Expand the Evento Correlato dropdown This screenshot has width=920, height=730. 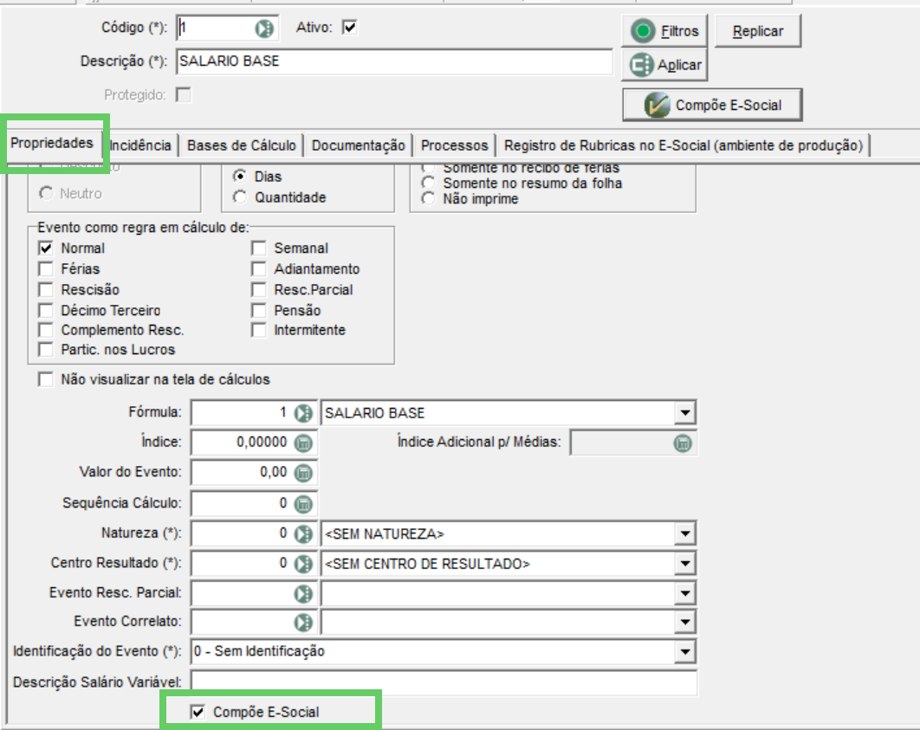(684, 623)
